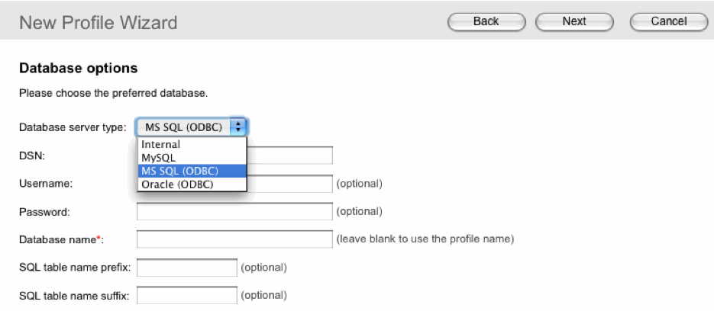Image resolution: width=714 pixels, height=311 pixels.
Task: Click the SQL table name suffix field
Action: pos(186,295)
